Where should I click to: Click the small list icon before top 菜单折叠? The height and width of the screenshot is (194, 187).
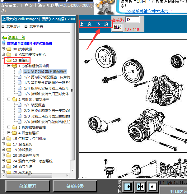[26, 27]
